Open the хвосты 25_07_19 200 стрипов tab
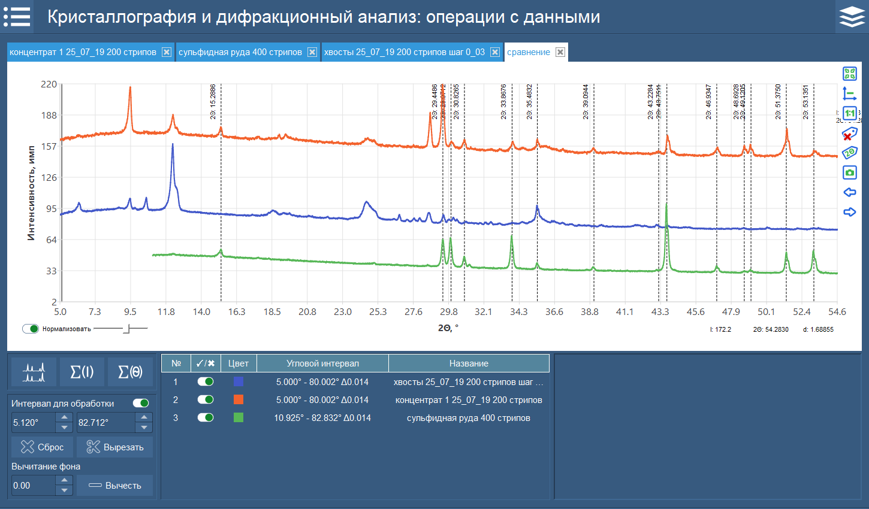 coord(405,52)
